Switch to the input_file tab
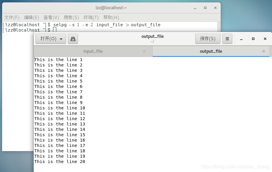The height and width of the screenshot is (172, 272). 93,51
